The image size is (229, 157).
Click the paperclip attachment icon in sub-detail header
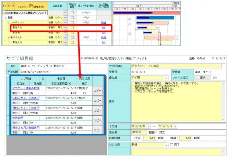[x=43, y=79]
